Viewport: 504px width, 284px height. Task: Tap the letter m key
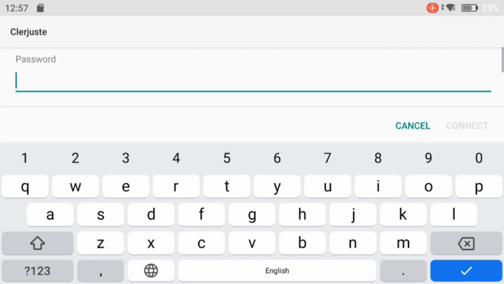tap(403, 243)
